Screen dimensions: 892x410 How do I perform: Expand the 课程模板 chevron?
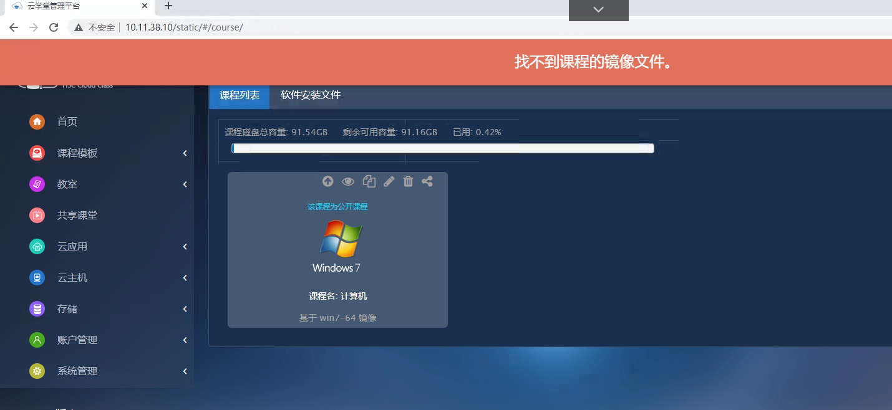(x=185, y=153)
